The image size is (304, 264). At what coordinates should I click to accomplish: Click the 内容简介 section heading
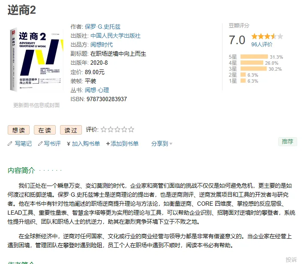21,171
